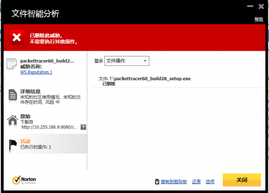Click the 显示 label
Screen dimensions: 269x193
pos(99,61)
